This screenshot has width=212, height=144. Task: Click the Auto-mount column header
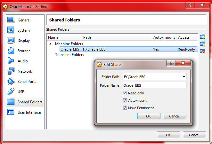[164, 37]
